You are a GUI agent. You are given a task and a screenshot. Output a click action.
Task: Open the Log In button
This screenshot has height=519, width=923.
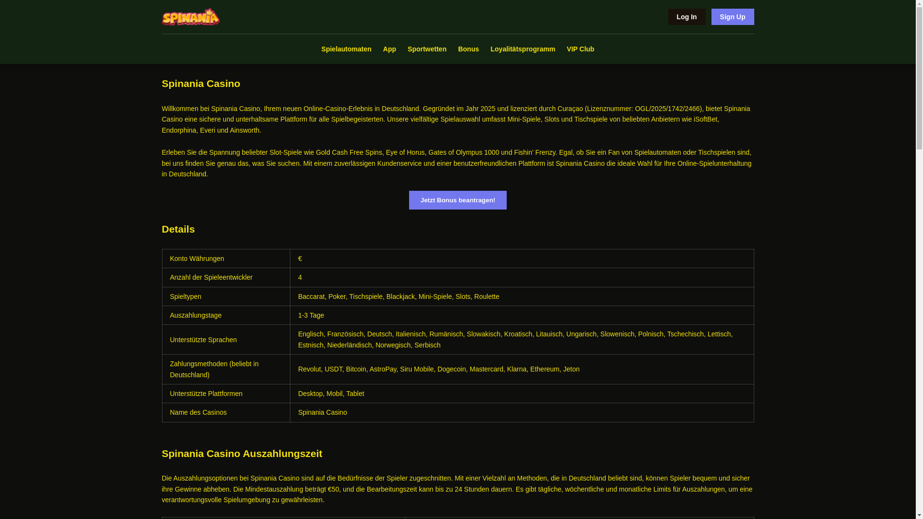tap(686, 17)
